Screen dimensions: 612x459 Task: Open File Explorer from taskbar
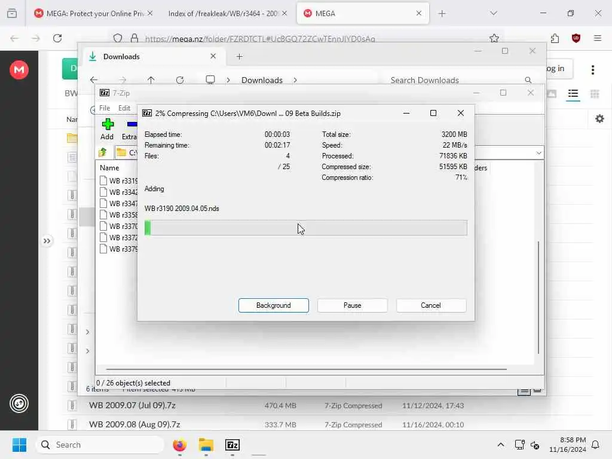[x=206, y=445]
